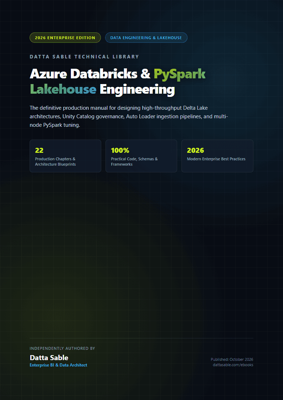This screenshot has width=283, height=400.
Task: Click the description paragraph about Delta Lake architectures
Action: [129, 116]
